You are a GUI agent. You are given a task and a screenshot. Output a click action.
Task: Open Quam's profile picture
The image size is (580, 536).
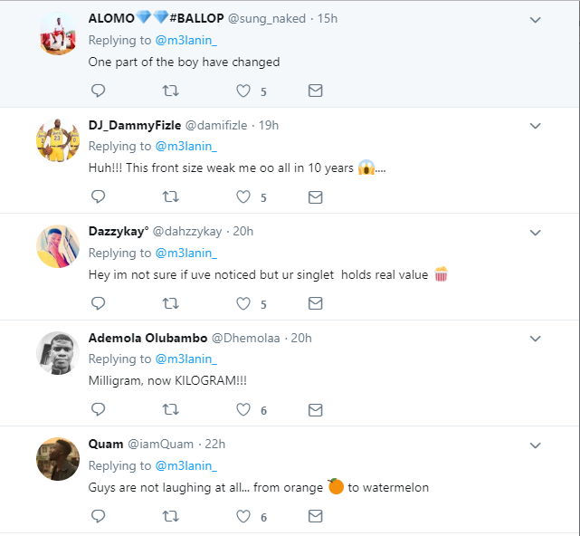pyautogui.click(x=58, y=459)
